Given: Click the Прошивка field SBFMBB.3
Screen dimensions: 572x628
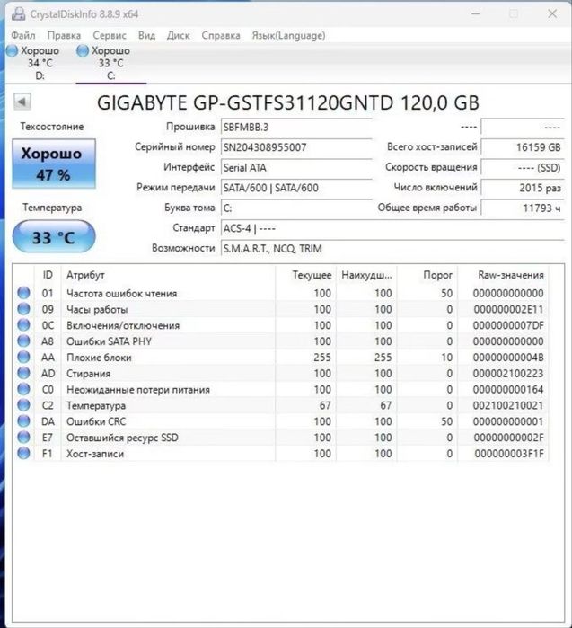Looking at the screenshot, I should 296,127.
